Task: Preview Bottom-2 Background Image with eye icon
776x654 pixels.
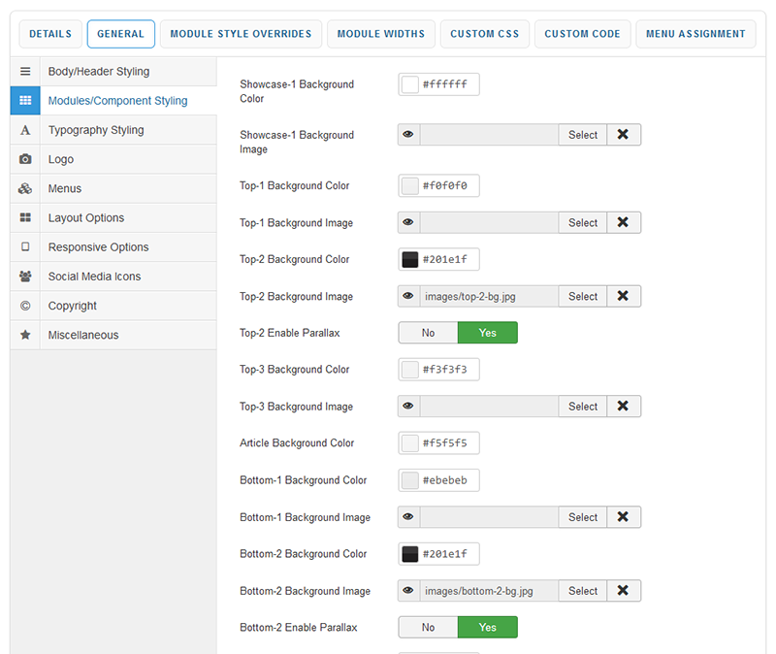Action: [408, 591]
